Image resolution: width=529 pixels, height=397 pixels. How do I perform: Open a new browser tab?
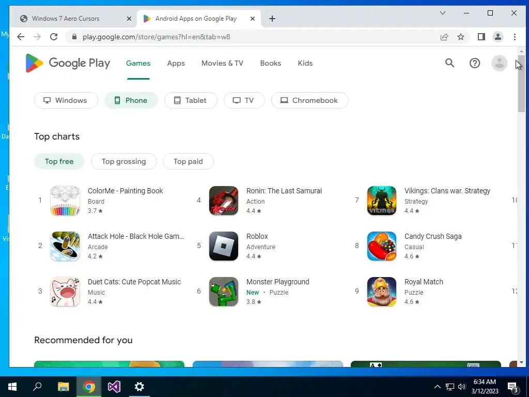pyautogui.click(x=272, y=19)
